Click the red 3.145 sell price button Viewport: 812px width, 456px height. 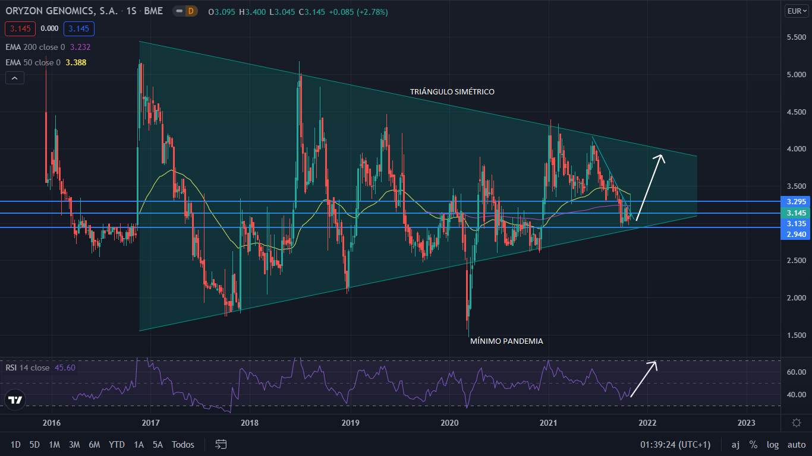click(20, 28)
